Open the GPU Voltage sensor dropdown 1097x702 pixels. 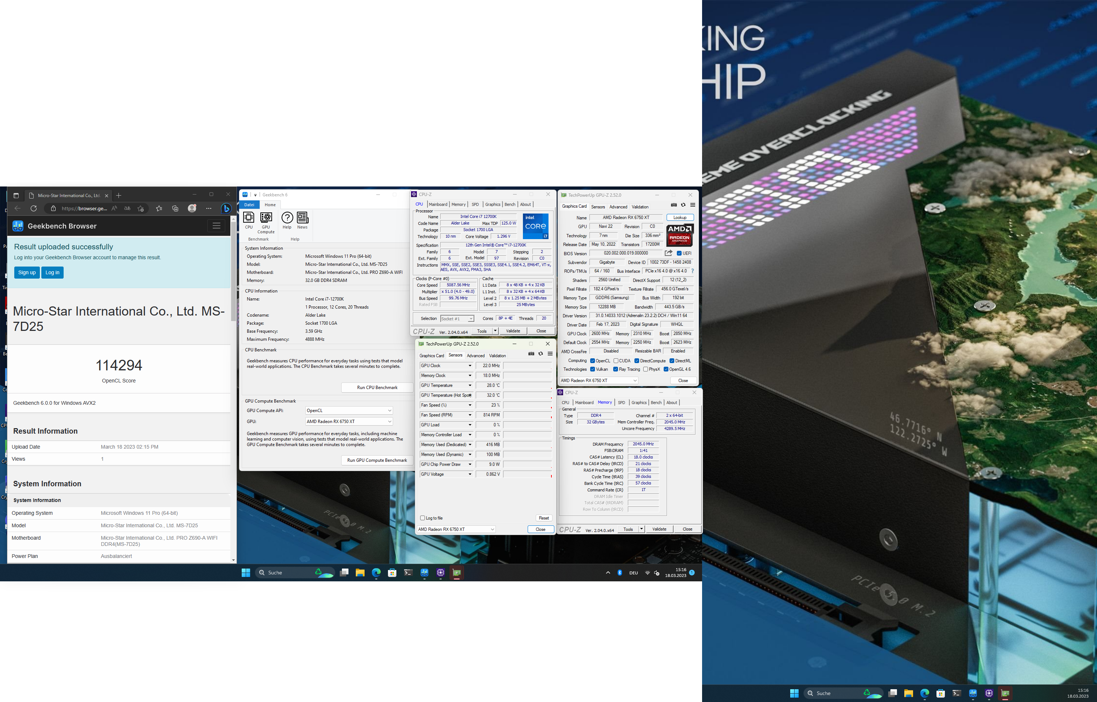470,475
